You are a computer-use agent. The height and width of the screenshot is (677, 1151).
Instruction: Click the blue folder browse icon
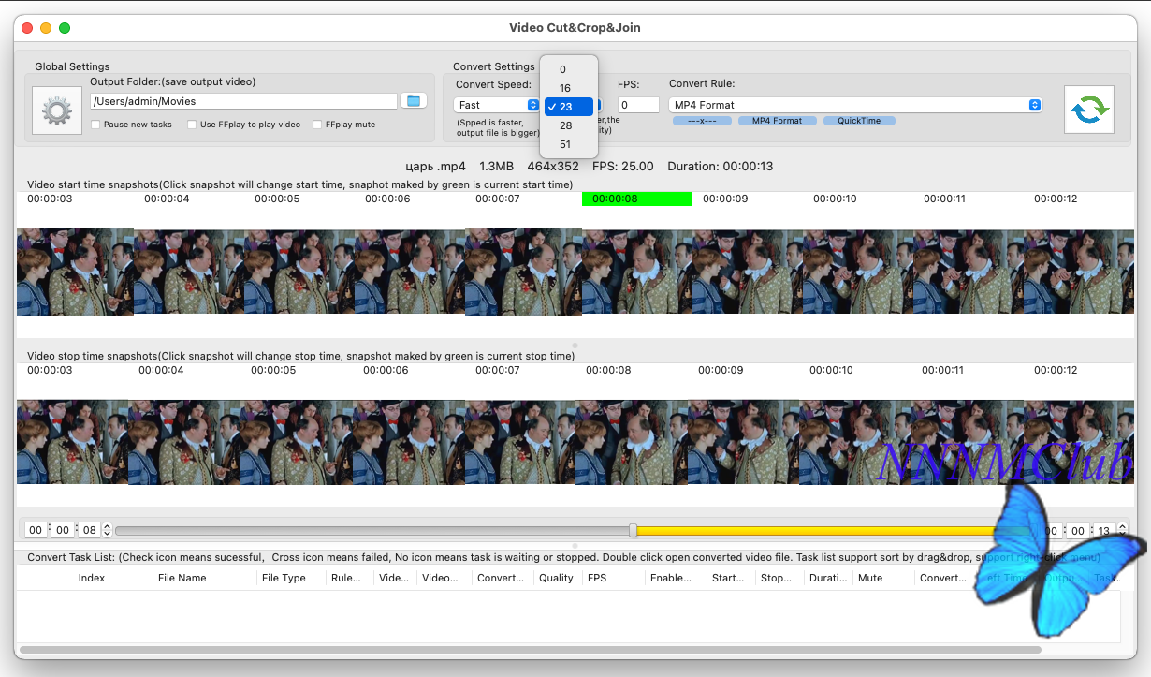(x=413, y=100)
